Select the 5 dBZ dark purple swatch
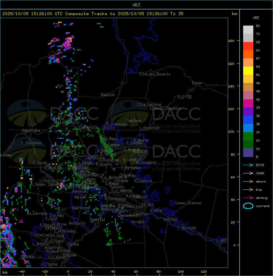The height and width of the screenshot is (276, 273). coord(248,153)
